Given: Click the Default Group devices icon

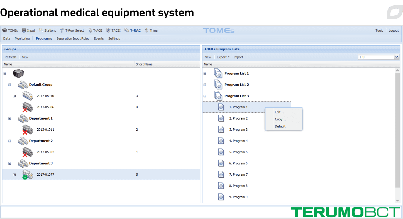Looking at the screenshot, I should coord(23,85).
